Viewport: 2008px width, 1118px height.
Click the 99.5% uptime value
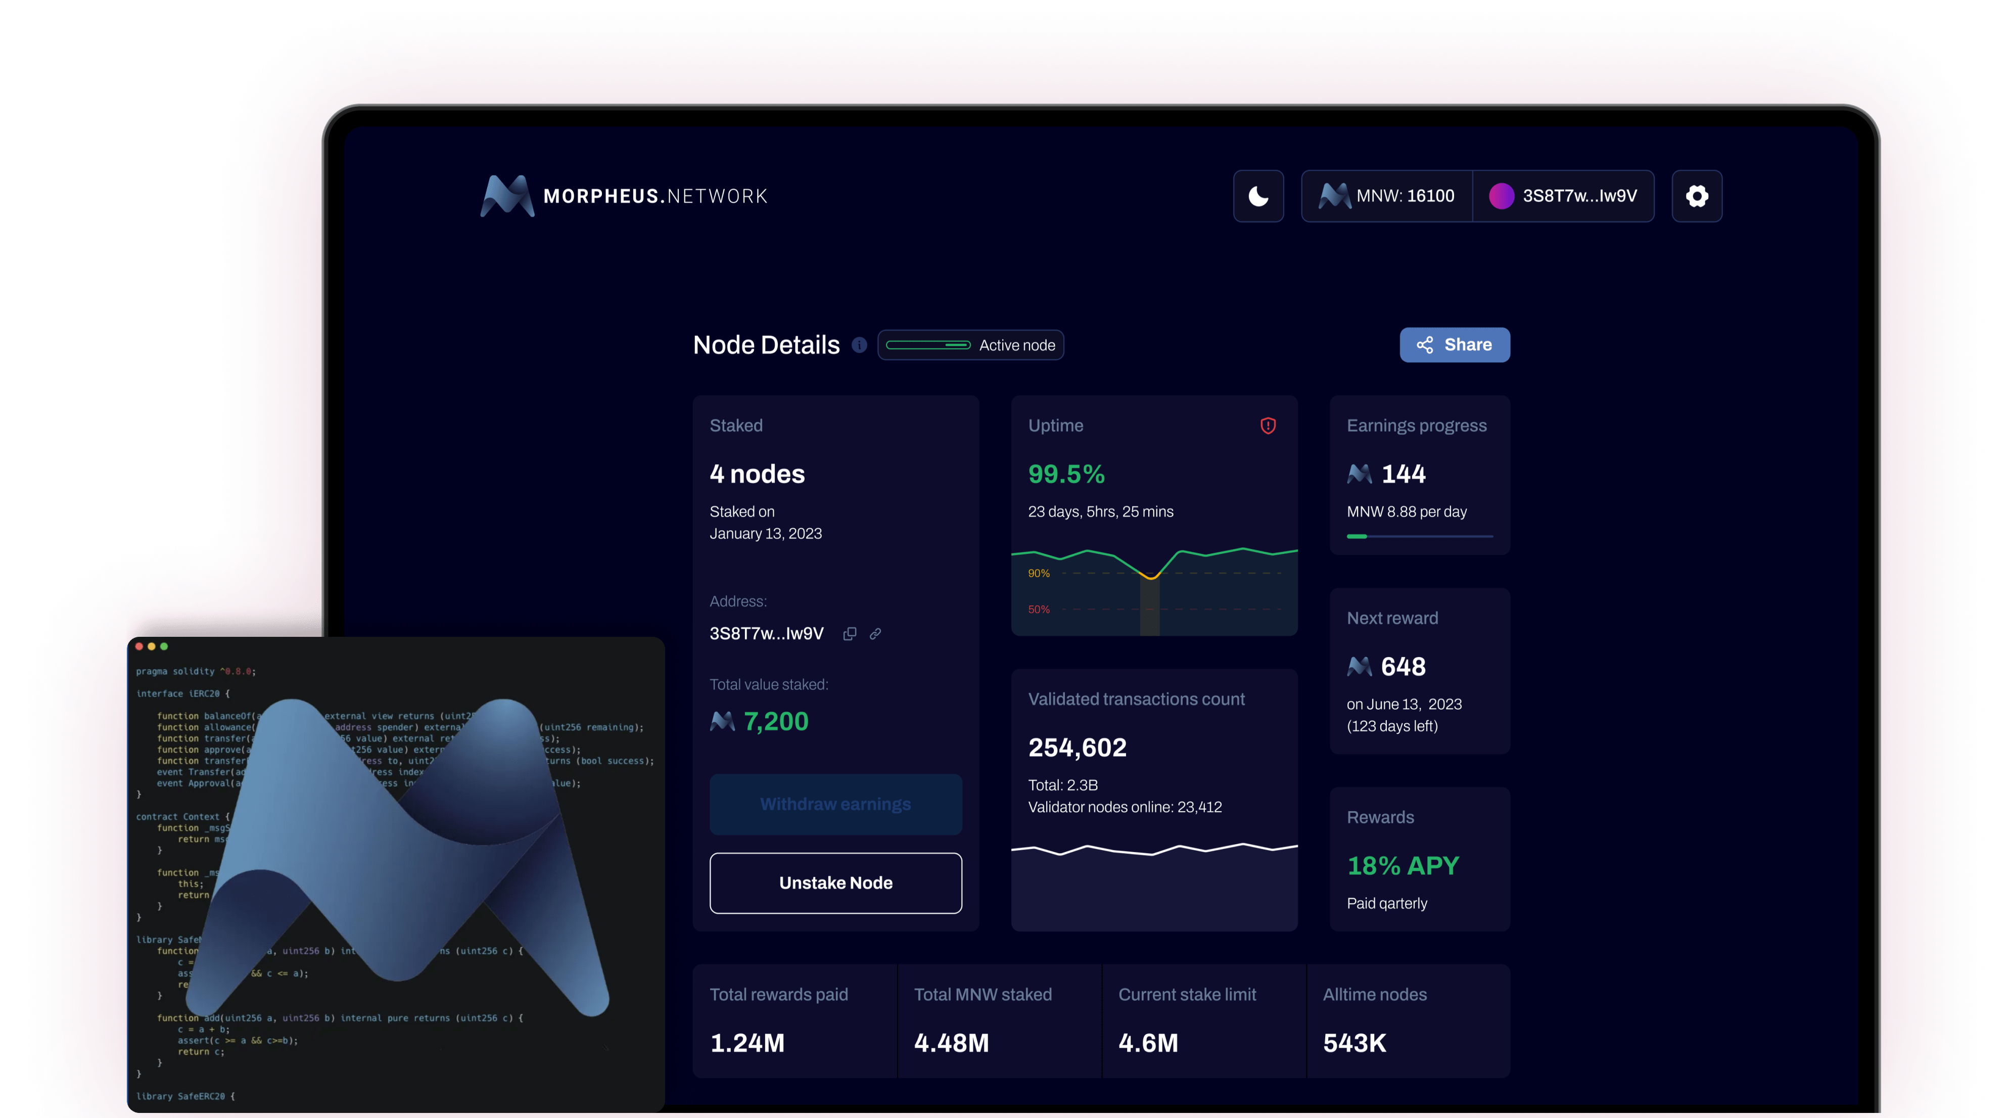(1066, 473)
